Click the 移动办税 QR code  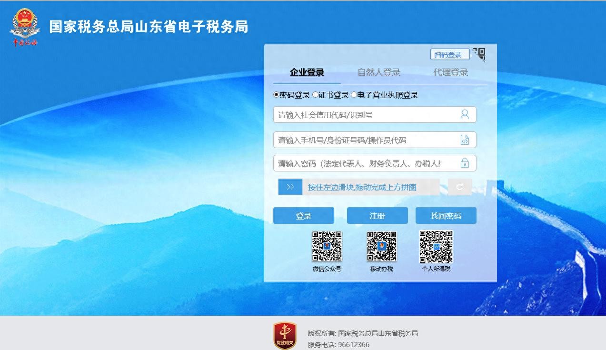381,246
